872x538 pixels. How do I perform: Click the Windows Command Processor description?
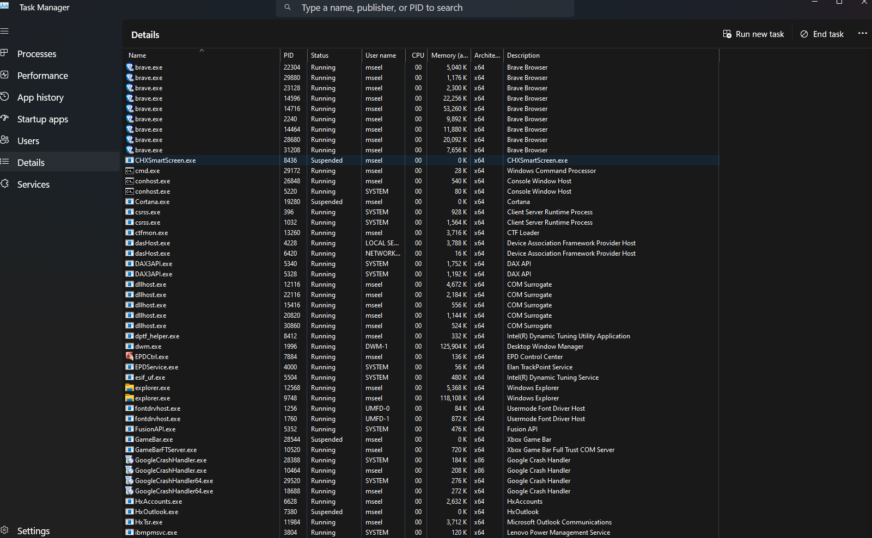pyautogui.click(x=551, y=171)
